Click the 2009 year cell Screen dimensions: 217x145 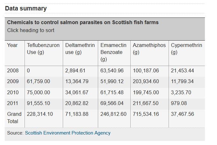tap(13, 82)
